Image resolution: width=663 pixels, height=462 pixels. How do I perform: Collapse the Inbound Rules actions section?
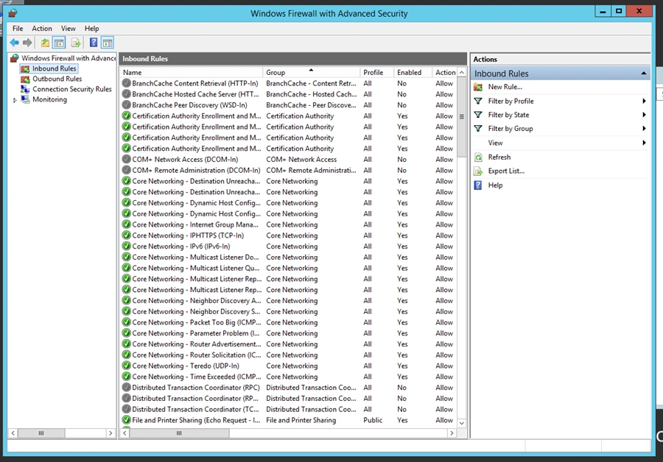[644, 74]
